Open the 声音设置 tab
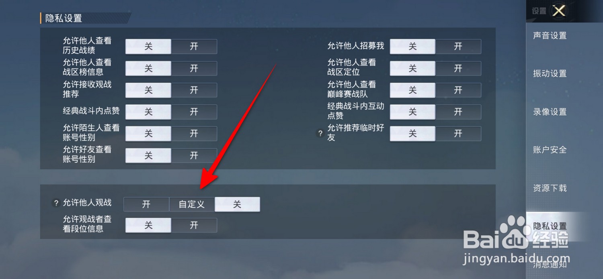 point(550,36)
